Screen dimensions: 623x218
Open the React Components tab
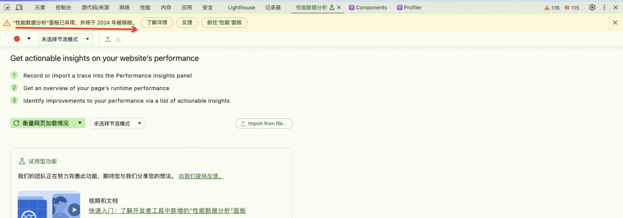tap(368, 7)
